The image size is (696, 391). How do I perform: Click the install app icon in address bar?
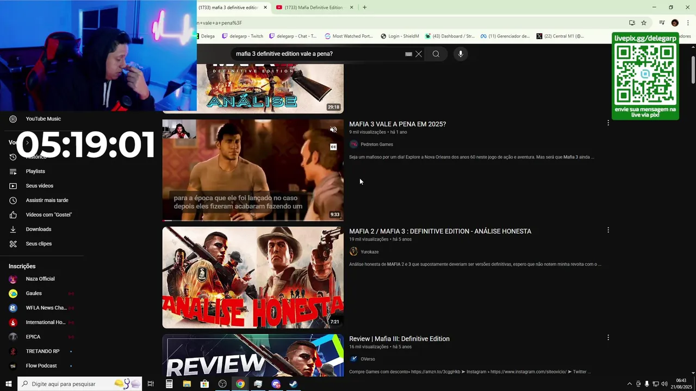[632, 23]
